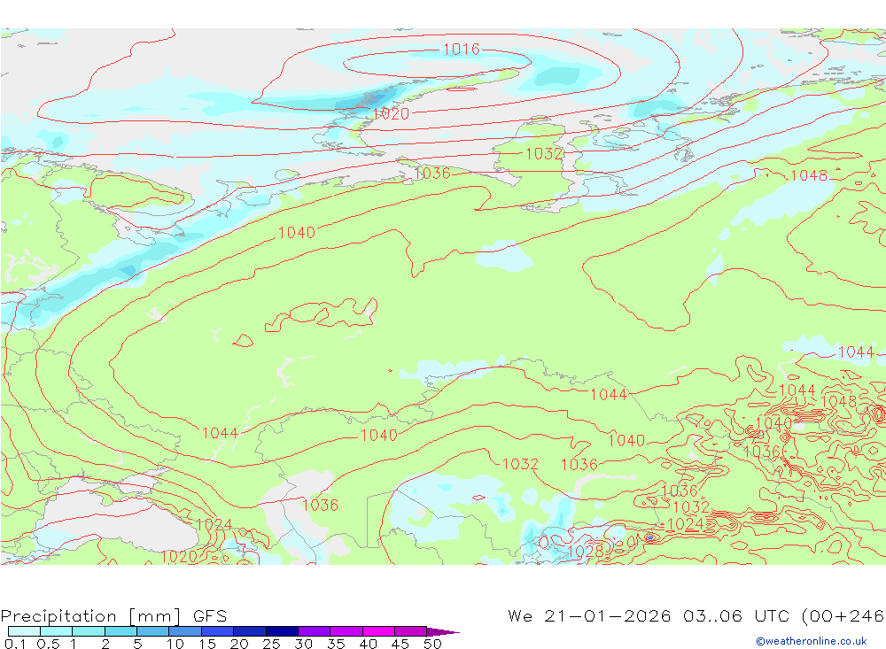Screen dimensions: 886x649
Task: Click the '1016' isobar label
Action: pyautogui.click(x=461, y=50)
